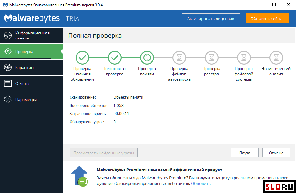This screenshot has width=296, height=193.
Task: Click the Обнаружено угроз: label
Action: click(x=87, y=122)
